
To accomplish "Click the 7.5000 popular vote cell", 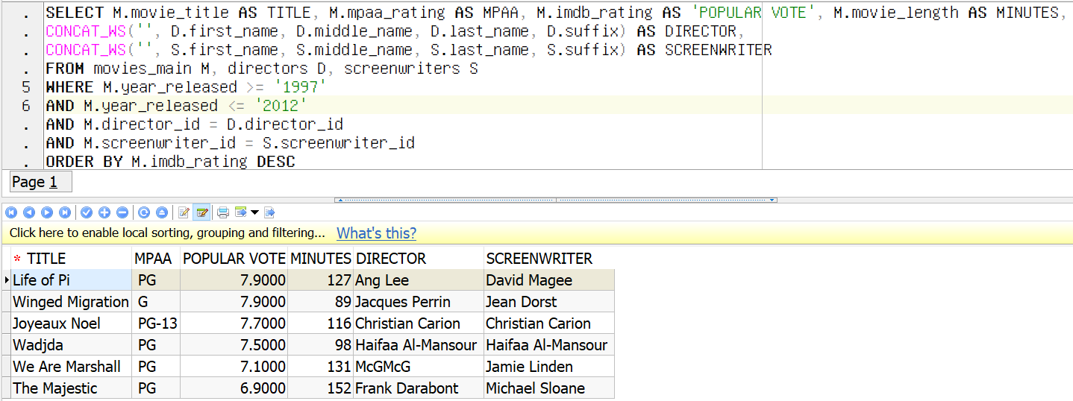I will coord(234,345).
